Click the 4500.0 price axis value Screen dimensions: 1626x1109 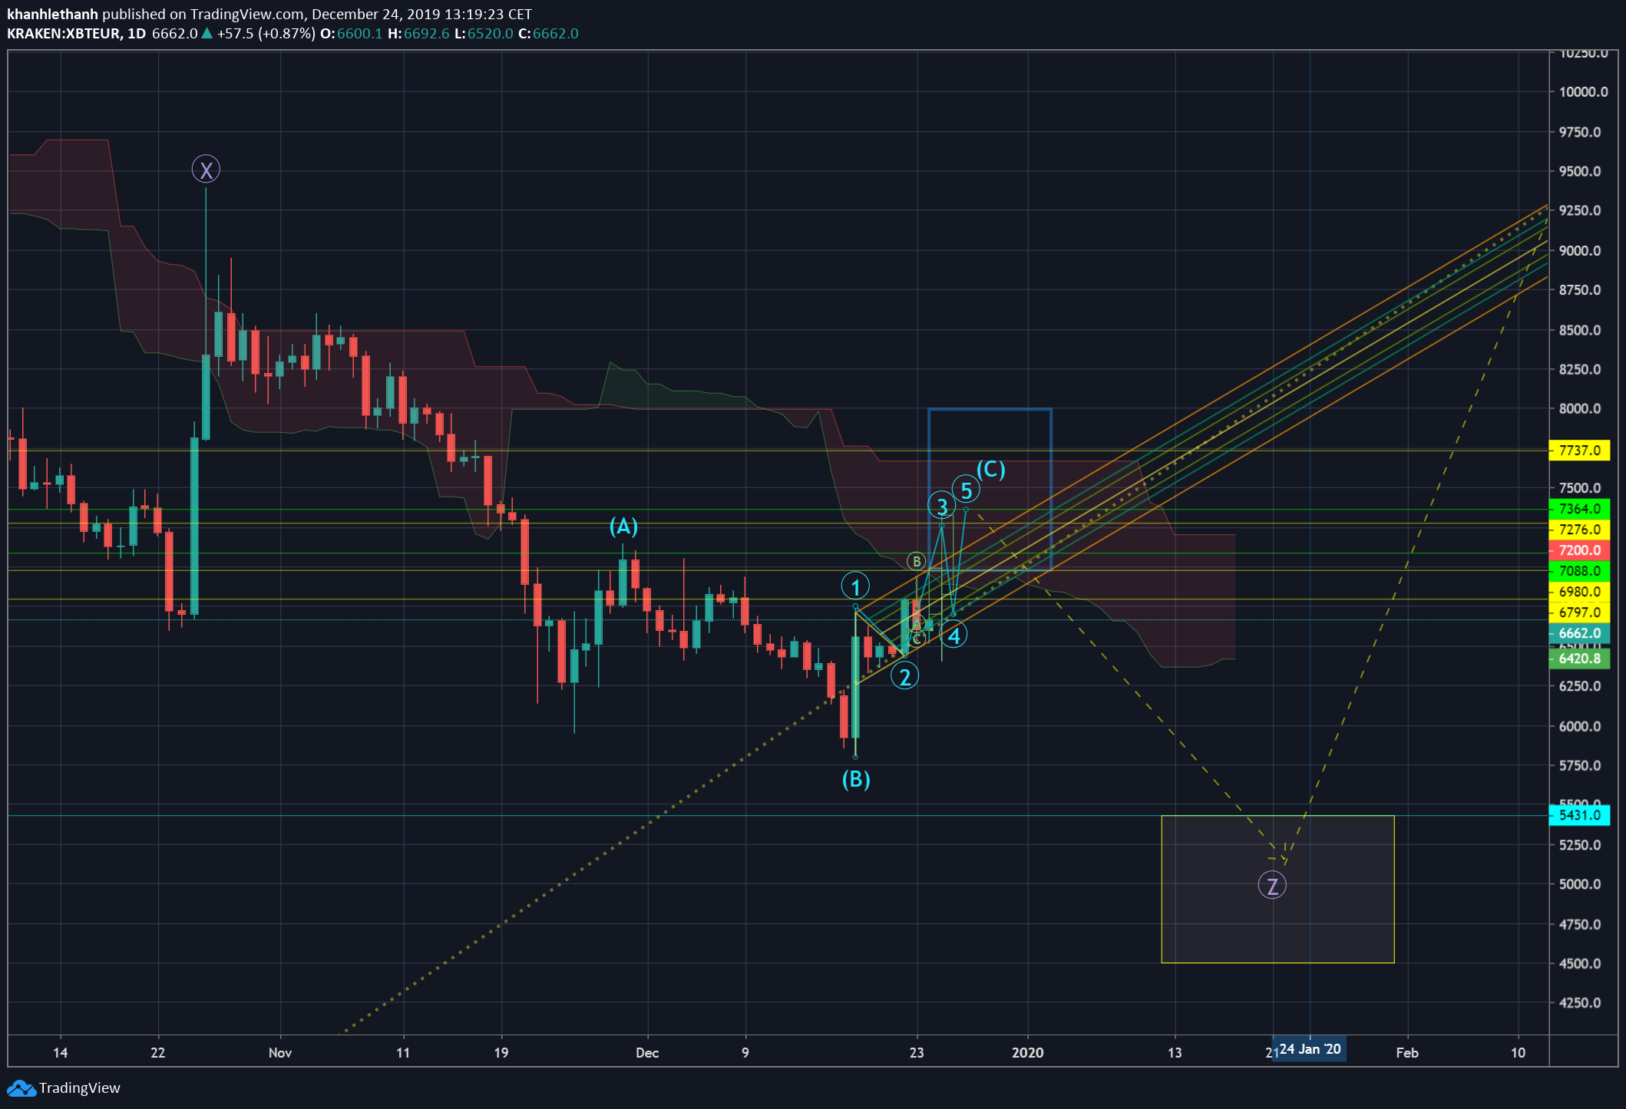pos(1580,964)
